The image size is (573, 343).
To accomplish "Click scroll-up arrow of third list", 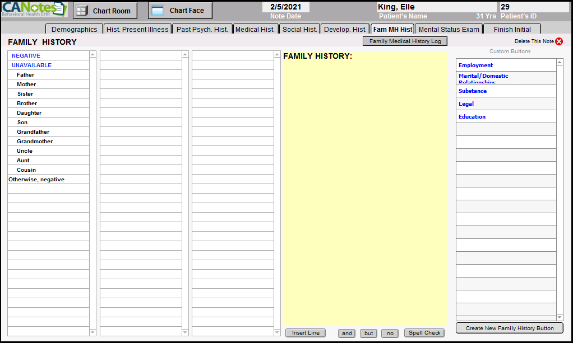I will [x=277, y=54].
